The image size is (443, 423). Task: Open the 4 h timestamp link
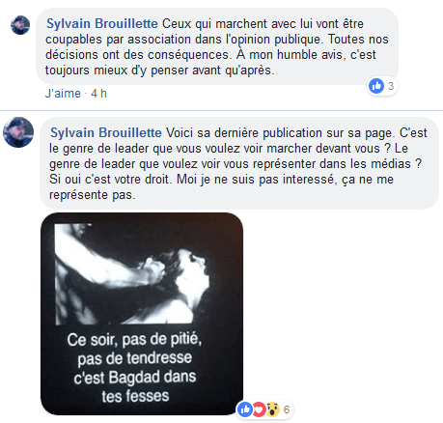pos(98,94)
